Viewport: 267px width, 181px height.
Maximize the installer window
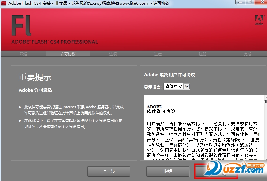(250, 2)
